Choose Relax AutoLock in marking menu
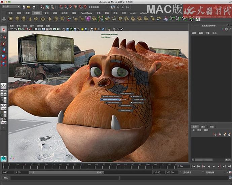The image size is (232, 185). click(x=125, y=94)
